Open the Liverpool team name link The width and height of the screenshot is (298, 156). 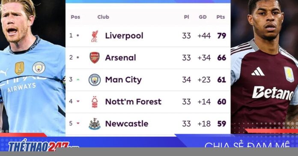(x=124, y=36)
